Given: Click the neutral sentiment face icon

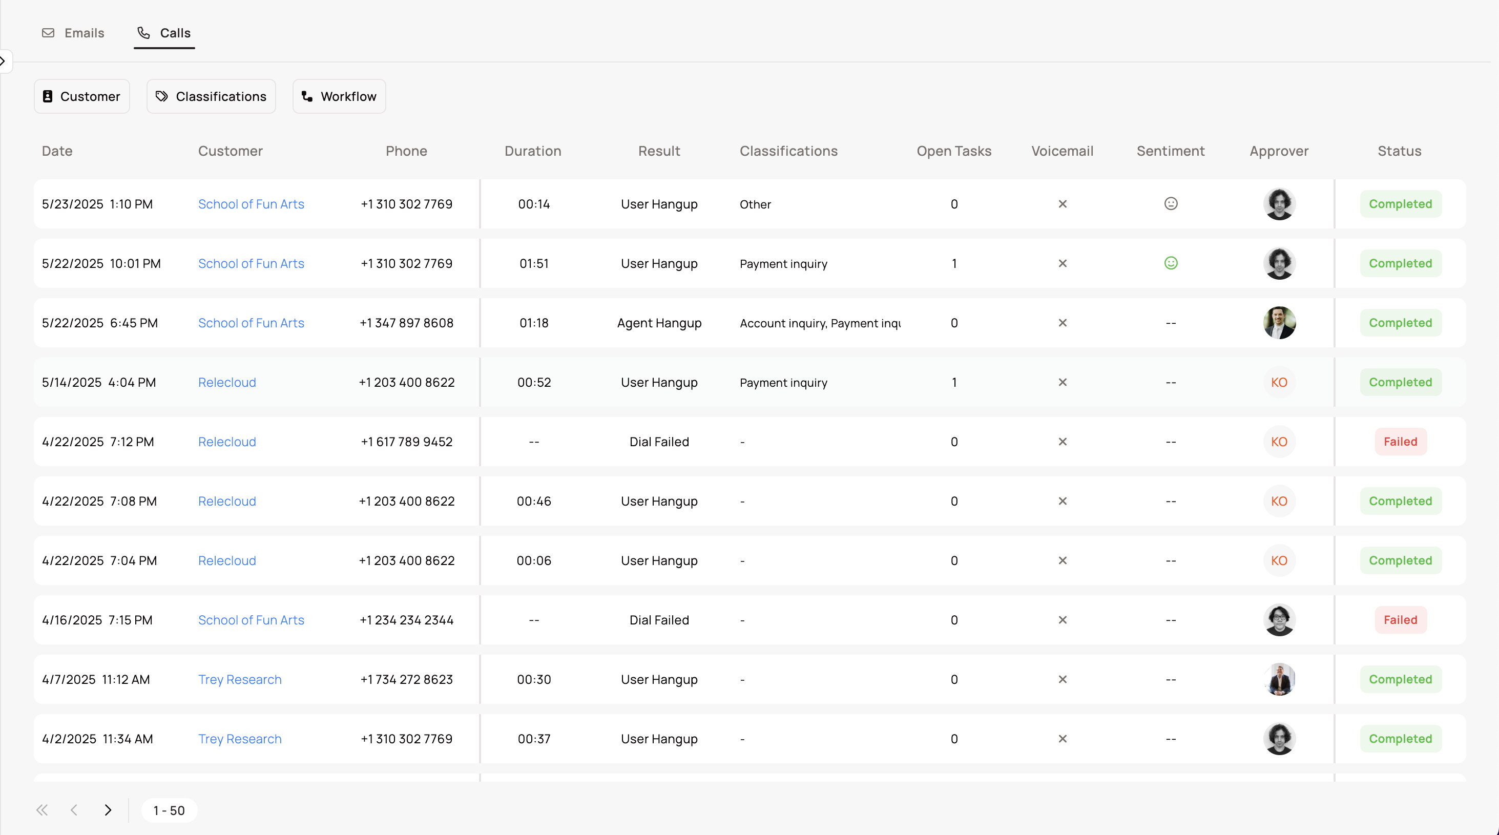Looking at the screenshot, I should click(x=1171, y=204).
